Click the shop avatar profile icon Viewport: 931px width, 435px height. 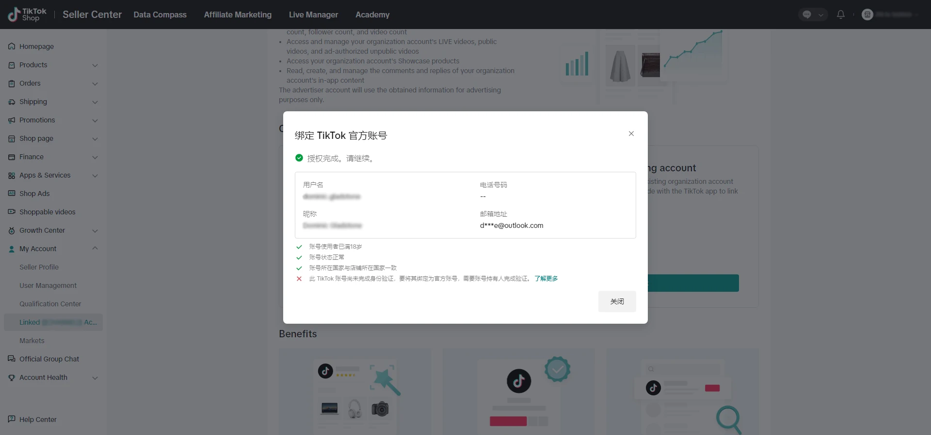tap(867, 15)
